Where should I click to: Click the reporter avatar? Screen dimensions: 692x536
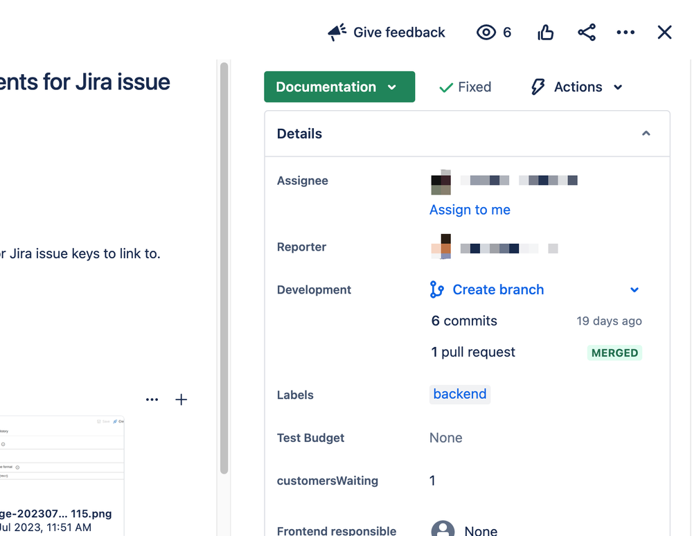tap(441, 247)
